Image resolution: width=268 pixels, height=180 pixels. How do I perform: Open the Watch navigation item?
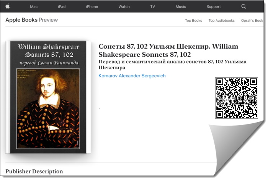pyautogui.click(x=124, y=7)
